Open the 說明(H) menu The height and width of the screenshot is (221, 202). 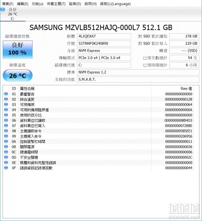[90, 4]
